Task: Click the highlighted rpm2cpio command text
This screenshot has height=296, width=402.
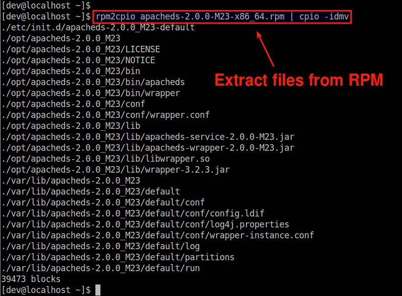Action: tap(221, 17)
